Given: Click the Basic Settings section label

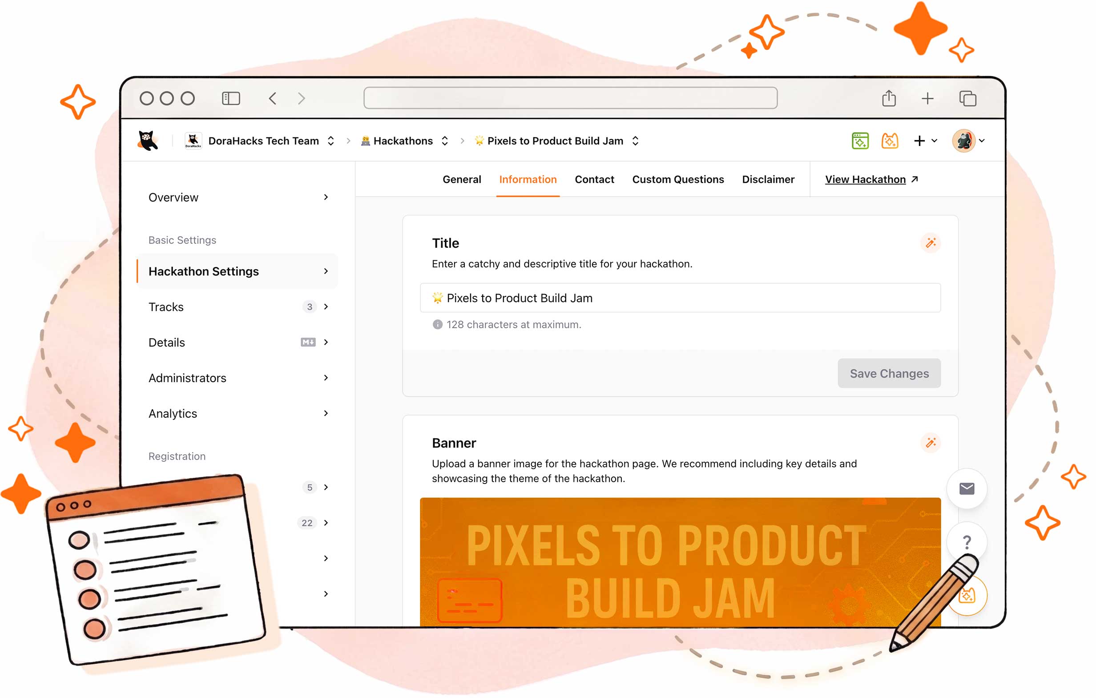Looking at the screenshot, I should click(x=182, y=240).
